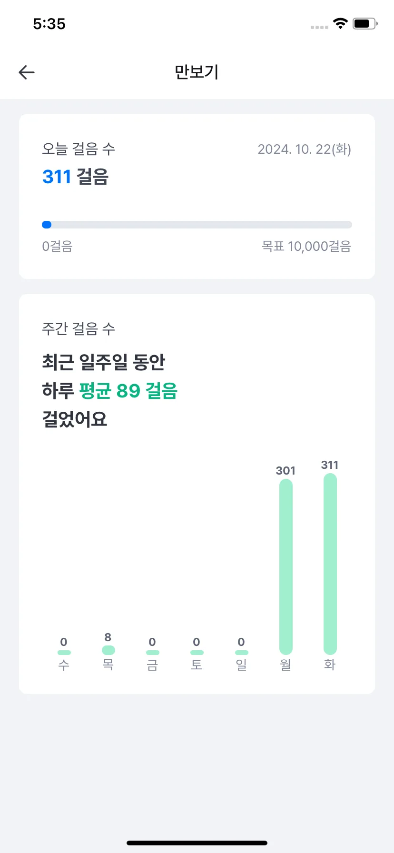
Task: Tap the 금 day label in chart
Action: pyautogui.click(x=152, y=665)
